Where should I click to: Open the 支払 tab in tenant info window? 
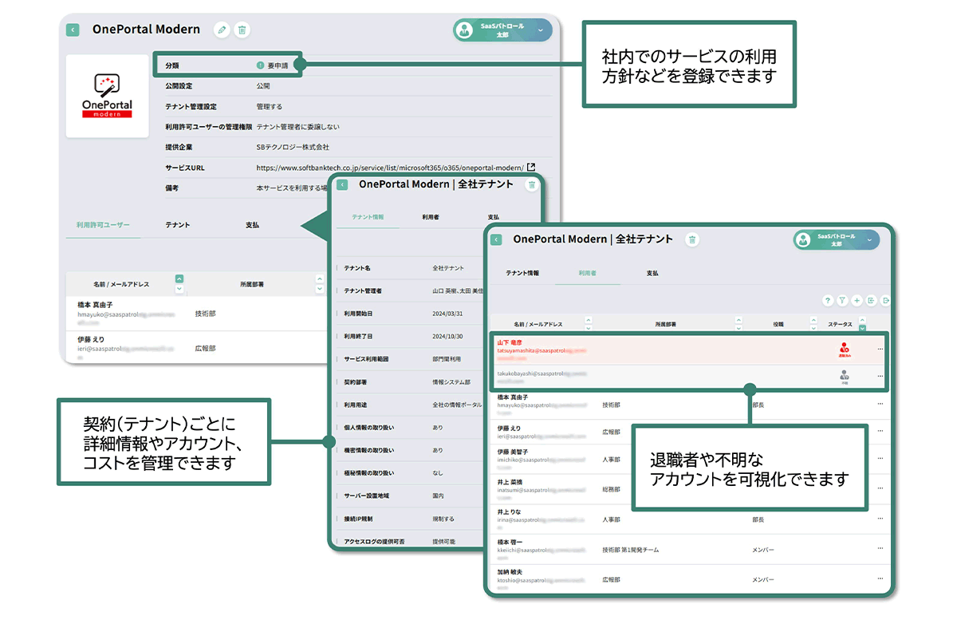(x=493, y=217)
